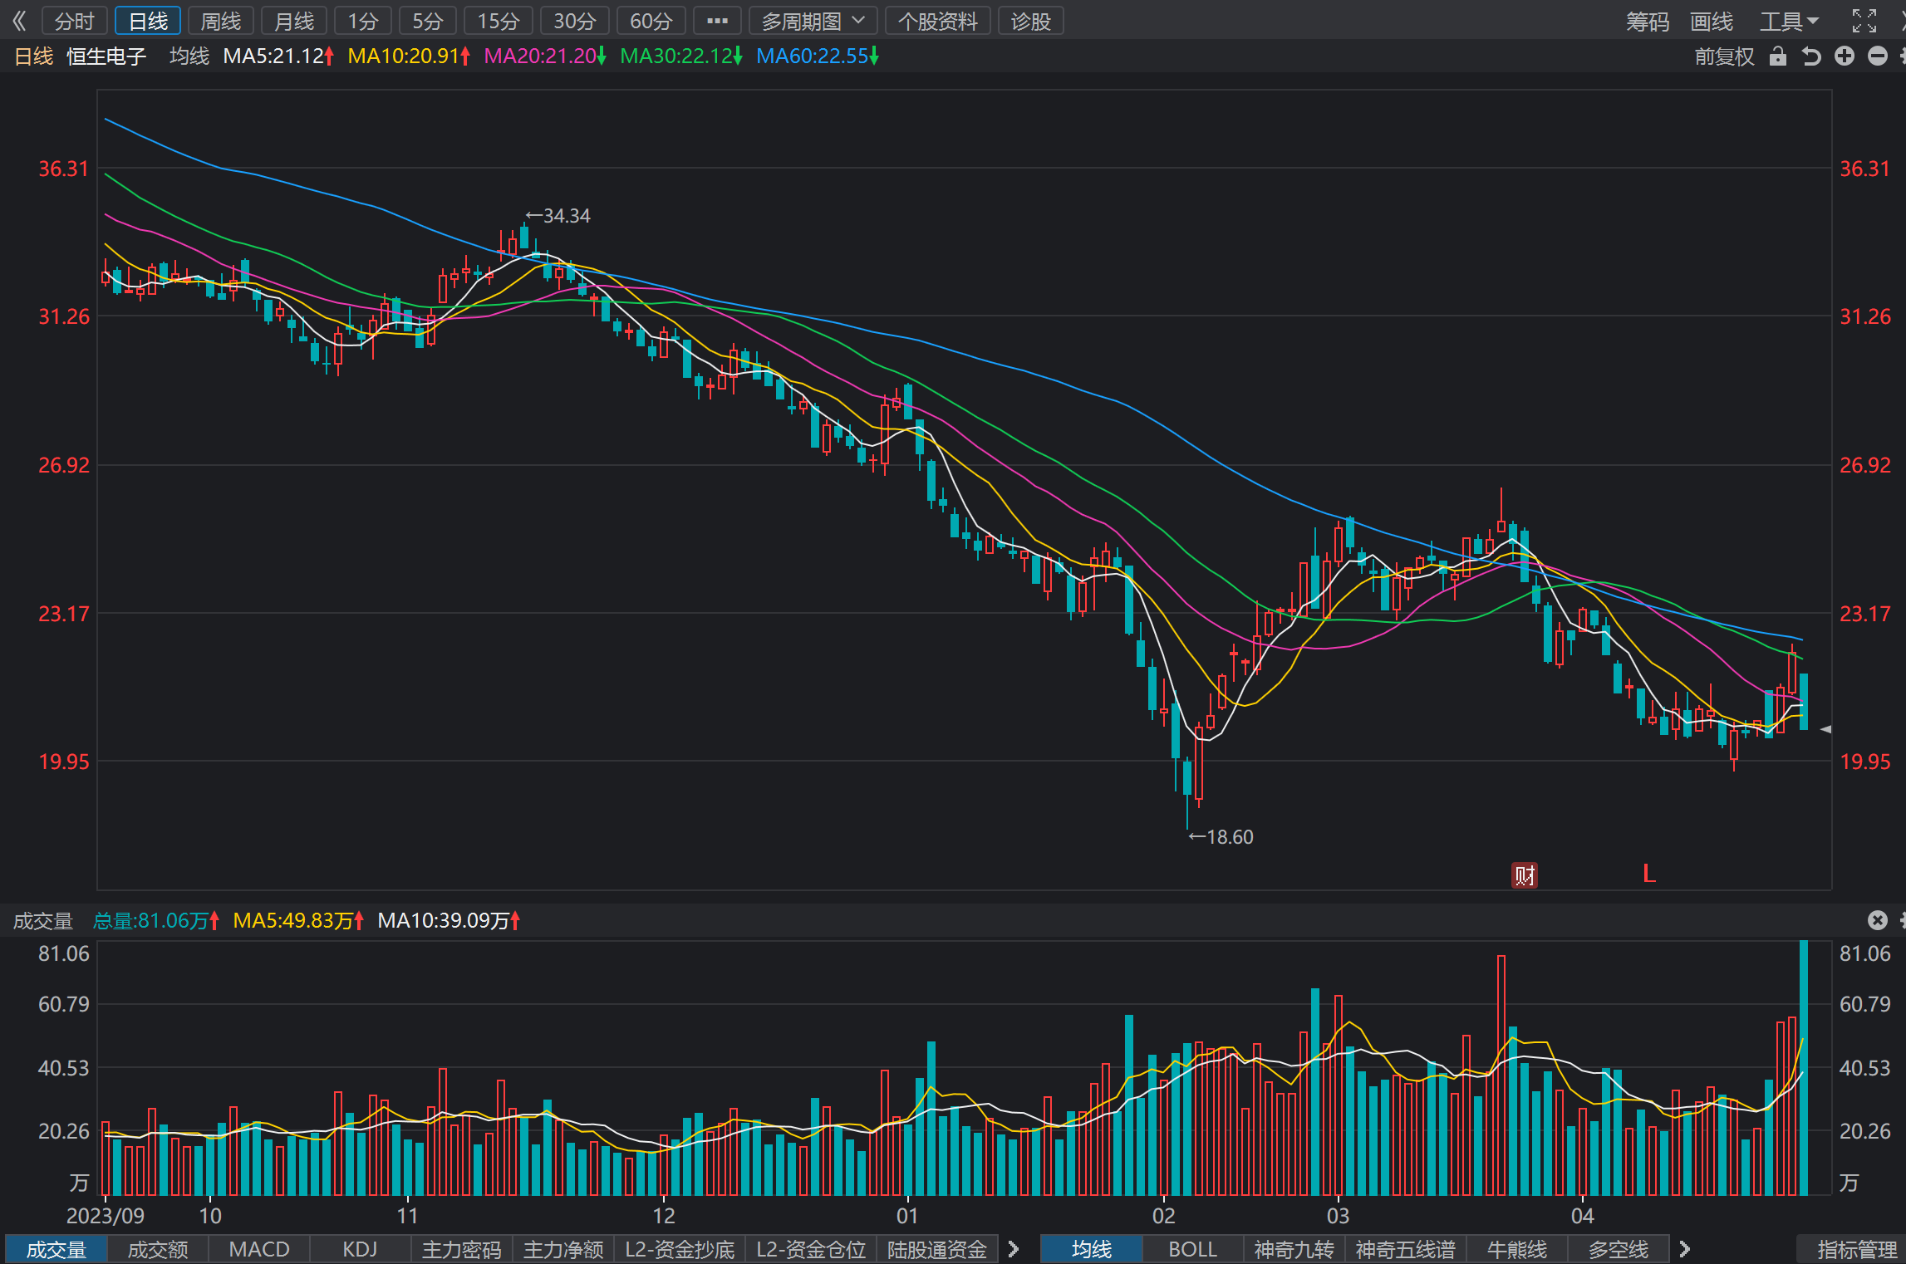
Task: Show more sub-indicators with right chevron
Action: click(x=1013, y=1249)
